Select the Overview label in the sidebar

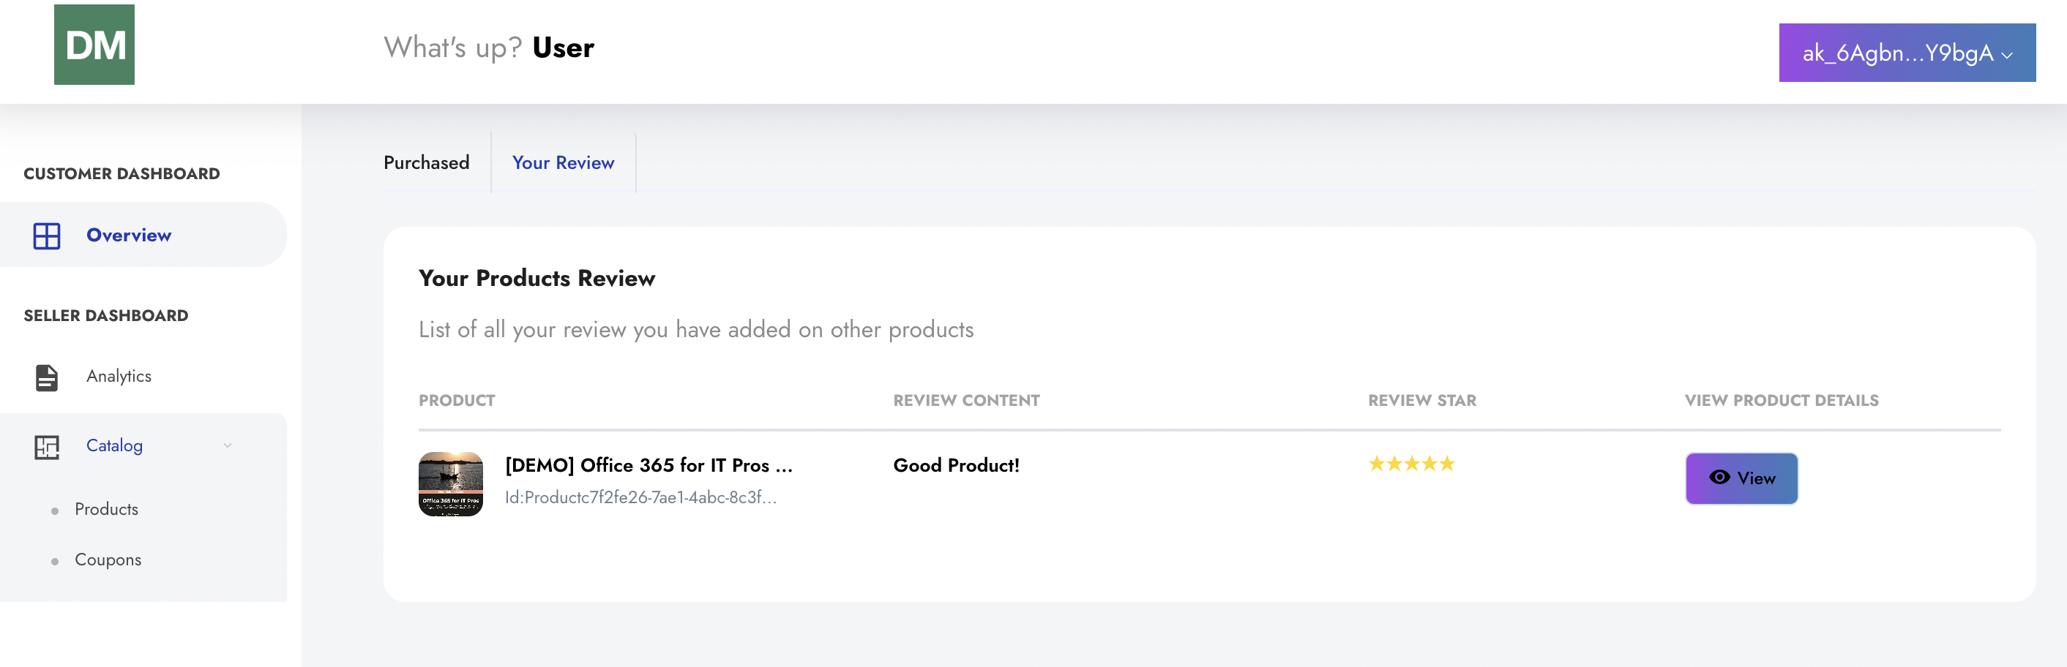click(x=128, y=235)
